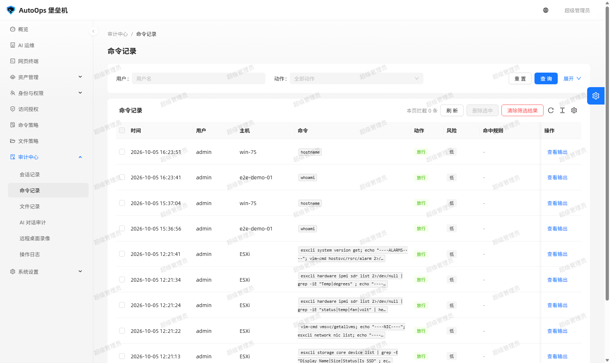Open the blue floating settings gear
This screenshot has height=363, width=610.
tap(596, 96)
